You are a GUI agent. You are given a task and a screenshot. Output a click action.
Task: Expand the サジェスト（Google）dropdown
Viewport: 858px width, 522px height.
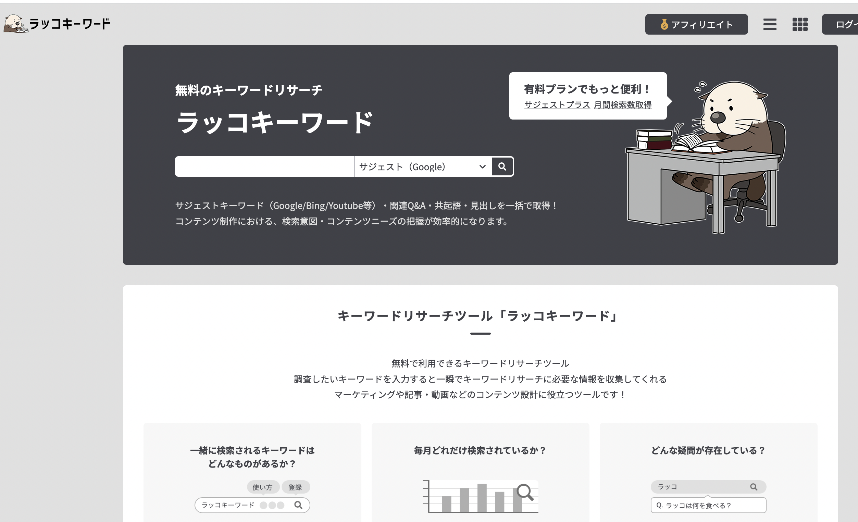coord(423,166)
